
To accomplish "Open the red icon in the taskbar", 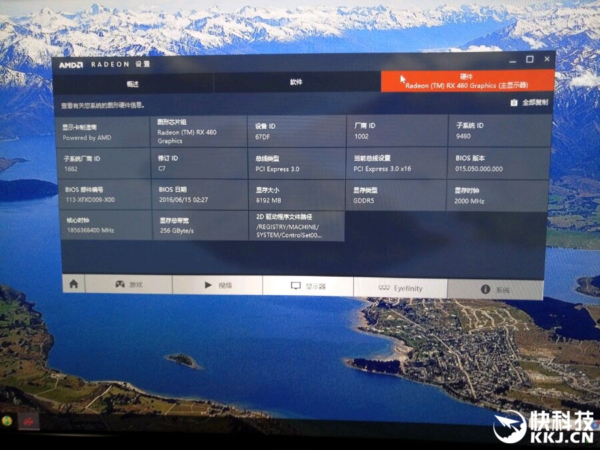I will tap(29, 422).
